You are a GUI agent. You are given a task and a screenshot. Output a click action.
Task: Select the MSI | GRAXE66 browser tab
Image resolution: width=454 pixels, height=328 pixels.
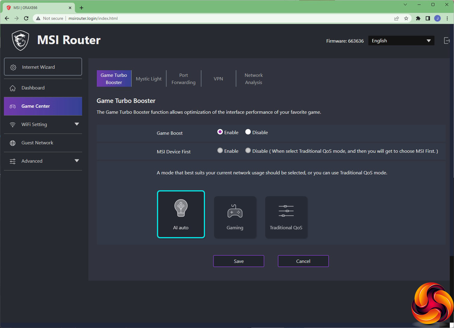[x=39, y=8]
